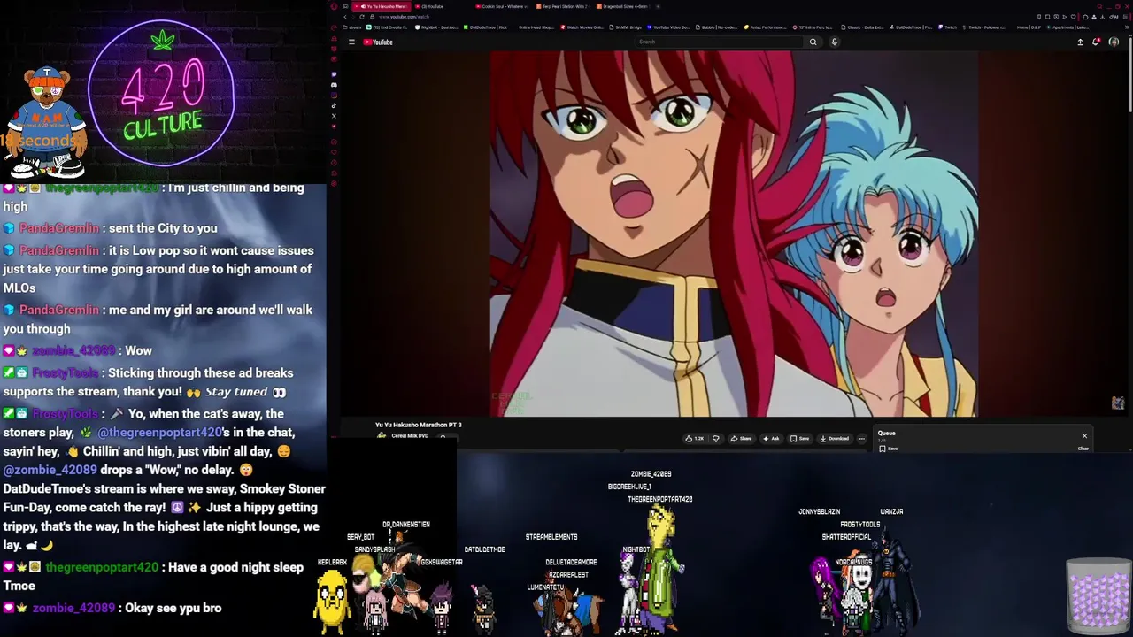Open the Instagram icon in browser sidebar

coord(334,96)
